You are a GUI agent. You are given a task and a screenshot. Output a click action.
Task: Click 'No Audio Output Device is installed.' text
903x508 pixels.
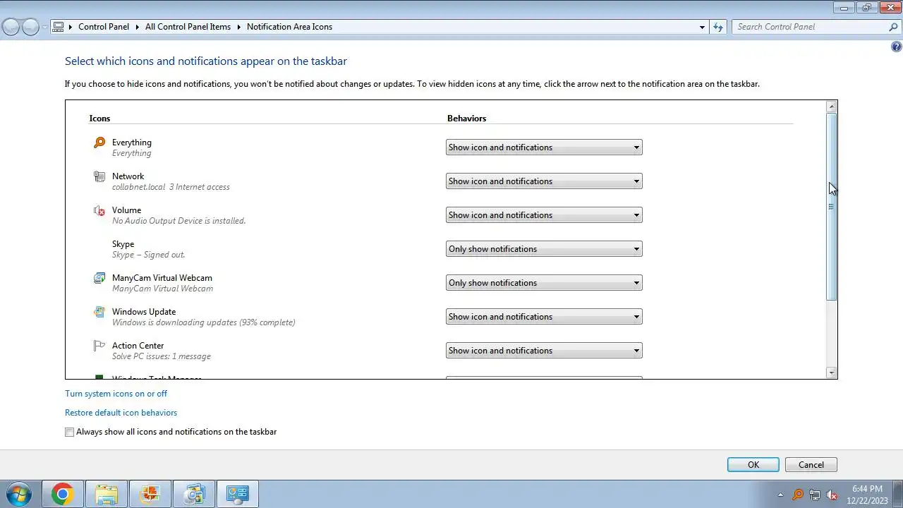(x=178, y=221)
